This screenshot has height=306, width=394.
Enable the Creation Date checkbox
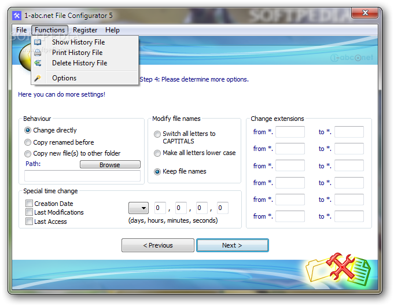(x=29, y=203)
